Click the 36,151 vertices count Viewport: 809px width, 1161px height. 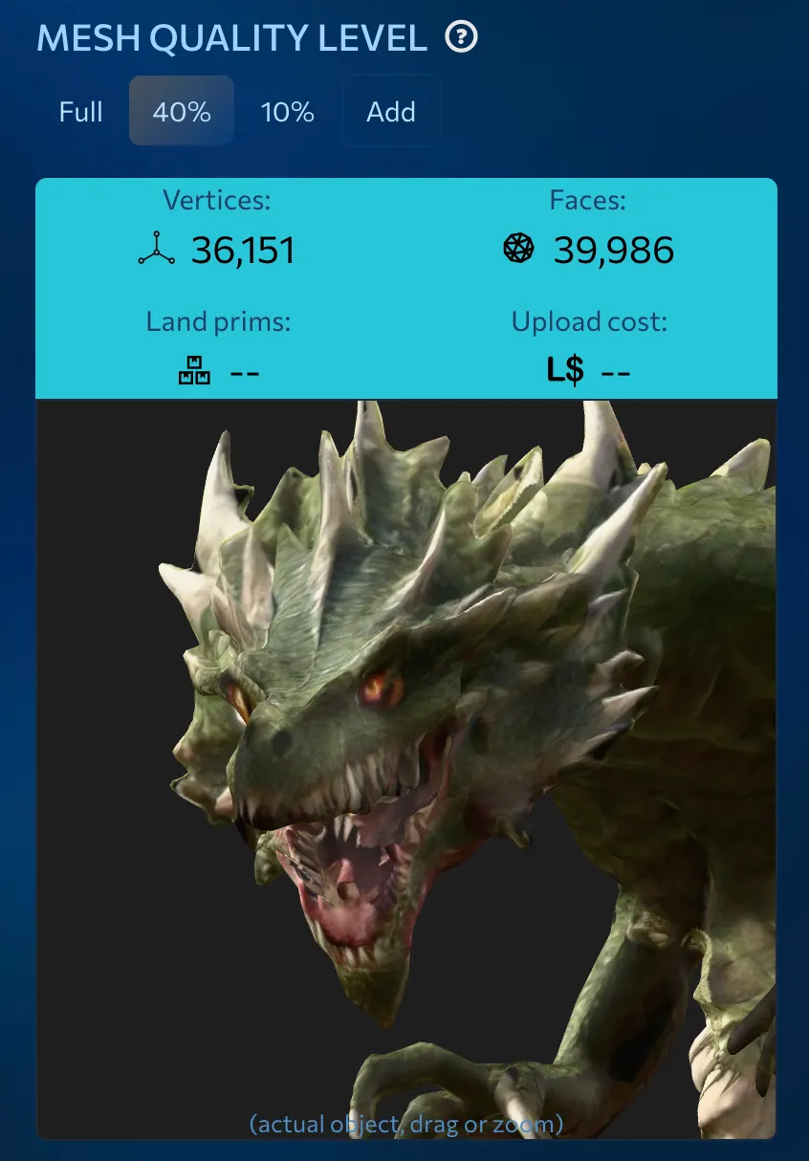pyautogui.click(x=243, y=251)
